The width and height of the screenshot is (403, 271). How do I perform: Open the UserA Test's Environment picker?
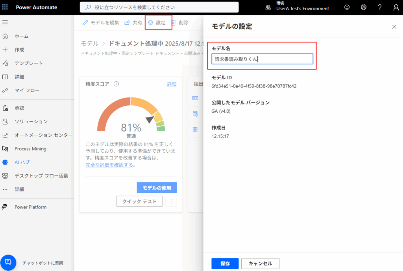click(x=297, y=6)
